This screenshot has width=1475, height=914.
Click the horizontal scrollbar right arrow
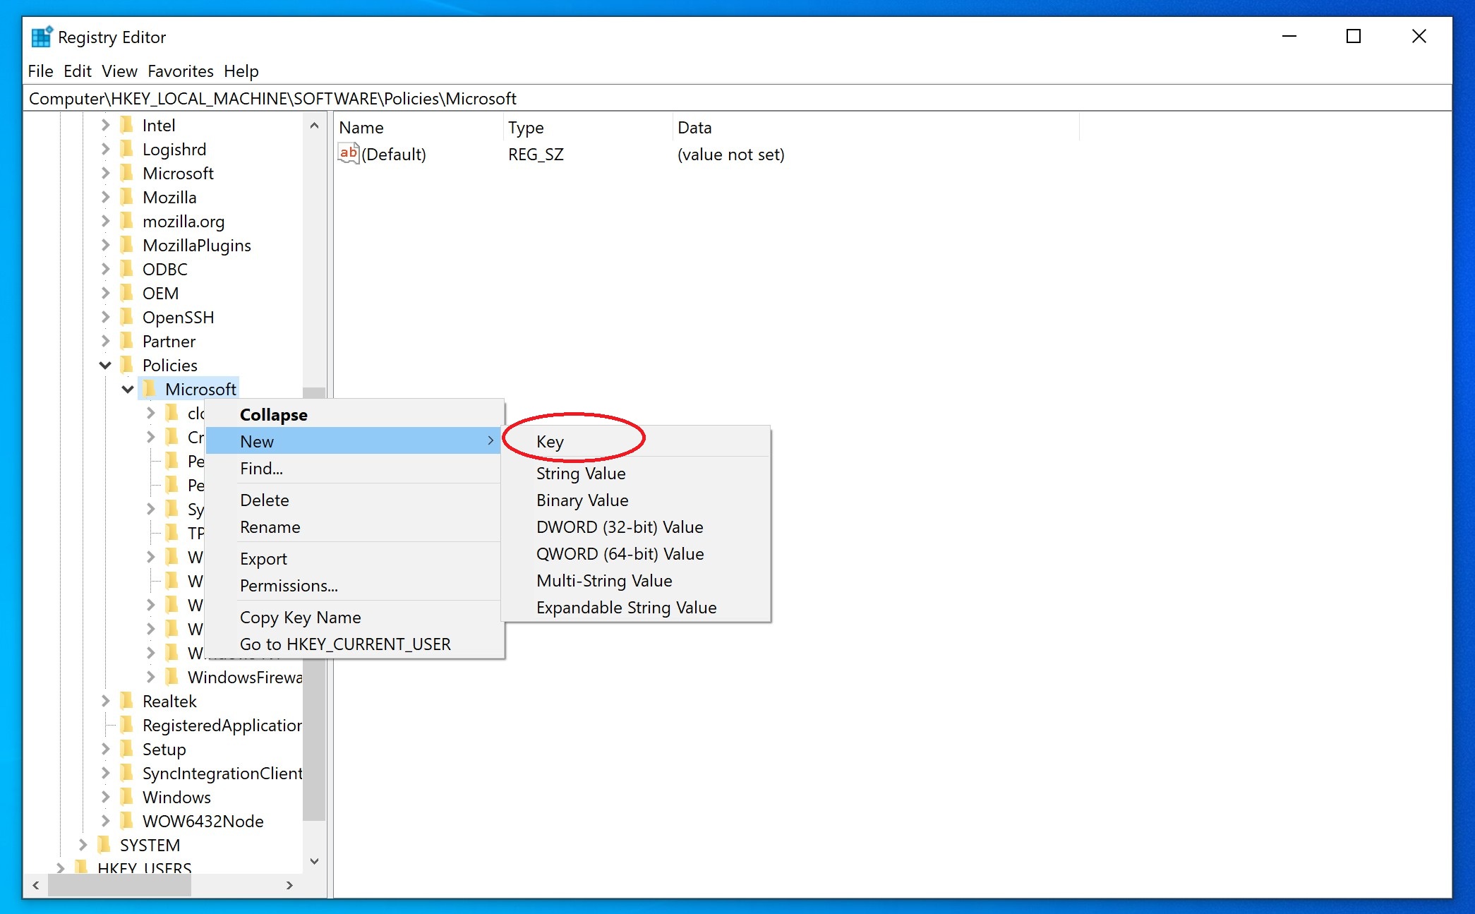289,885
